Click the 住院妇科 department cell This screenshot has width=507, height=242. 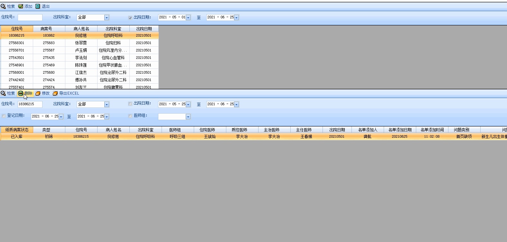click(113, 43)
